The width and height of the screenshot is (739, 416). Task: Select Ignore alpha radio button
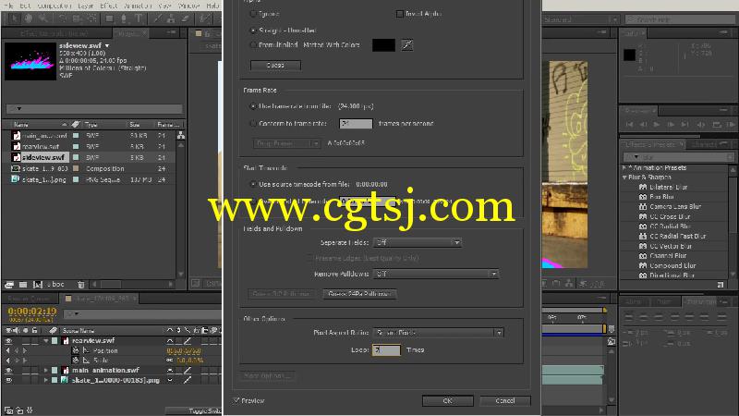coord(253,14)
